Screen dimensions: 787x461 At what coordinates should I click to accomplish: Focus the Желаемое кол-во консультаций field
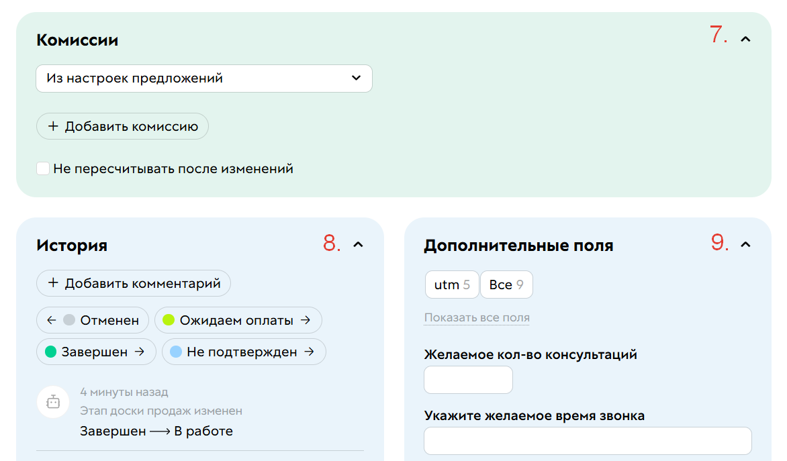(x=468, y=380)
